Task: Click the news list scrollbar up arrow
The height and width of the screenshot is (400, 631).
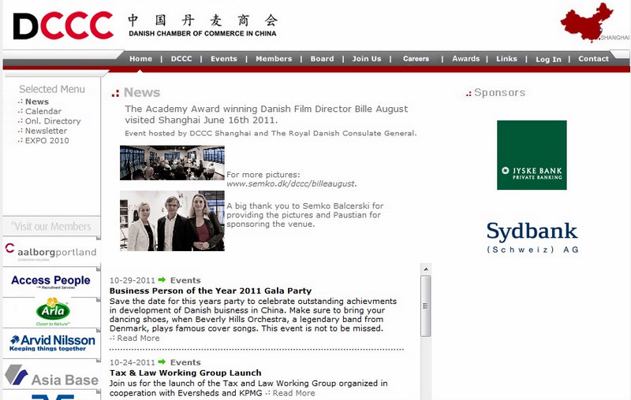Action: pos(426,269)
